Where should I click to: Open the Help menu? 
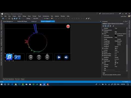pyautogui.click(x=68, y=16)
